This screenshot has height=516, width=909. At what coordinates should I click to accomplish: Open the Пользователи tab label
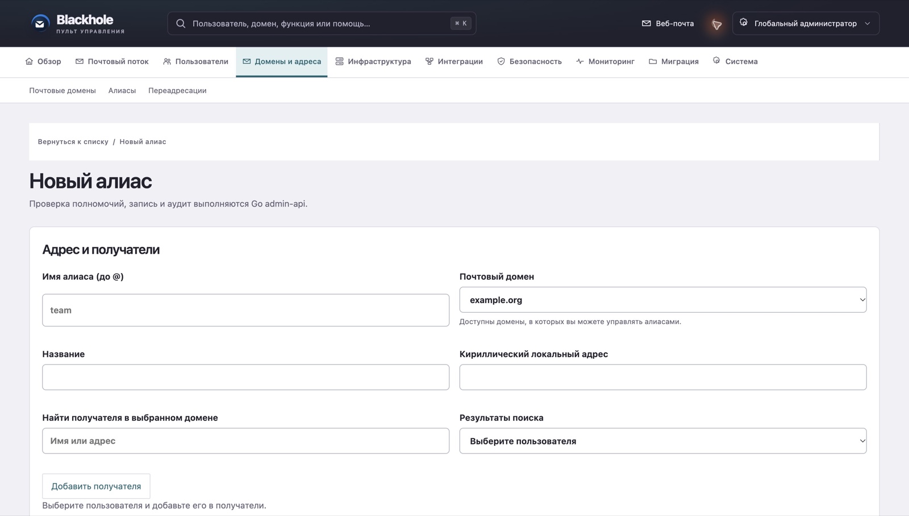coord(202,61)
